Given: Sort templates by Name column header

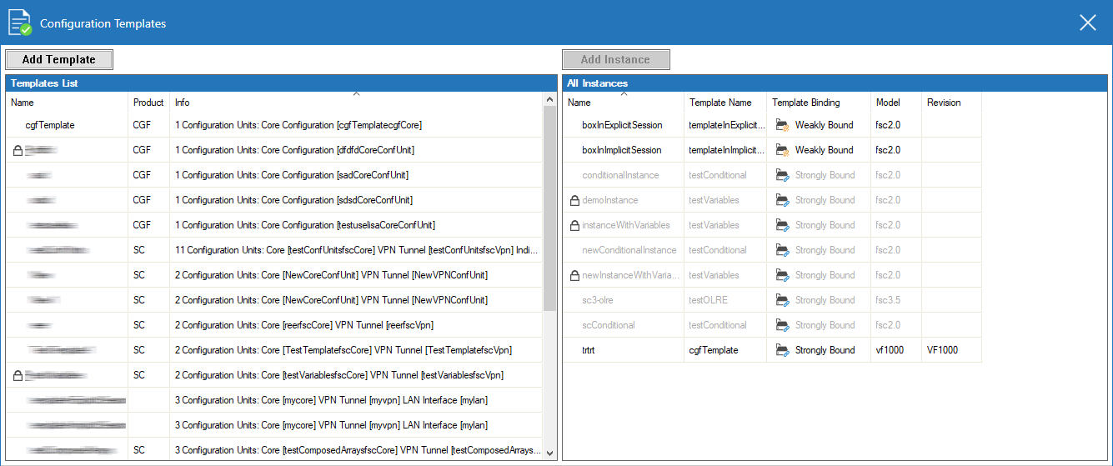Looking at the screenshot, I should coord(67,103).
